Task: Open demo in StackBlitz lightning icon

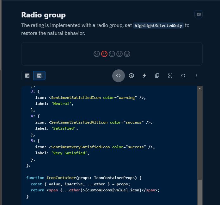Action: pyautogui.click(x=144, y=76)
